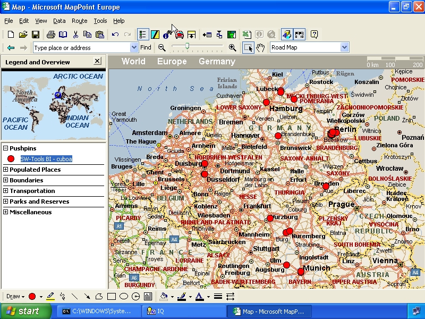Click the zoom slider handle

tap(187, 46)
